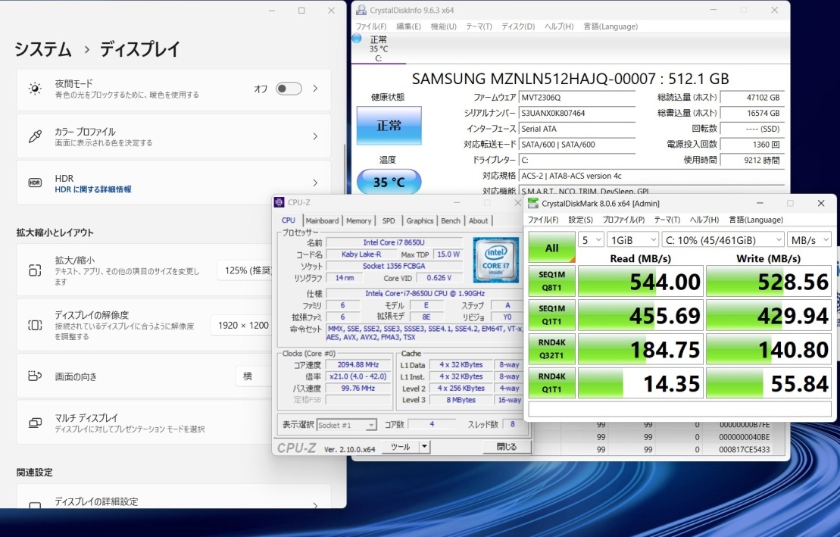840x537 pixels.
Task: Click the HDR badge icon in Settings
Action: pos(35,183)
